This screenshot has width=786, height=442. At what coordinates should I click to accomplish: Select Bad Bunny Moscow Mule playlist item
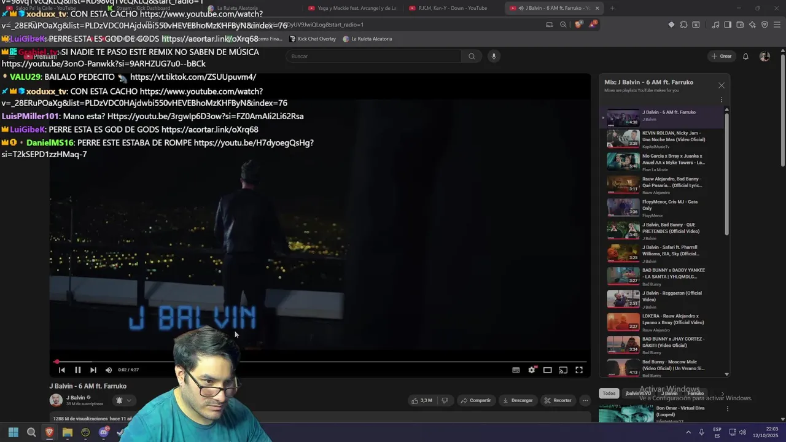tap(663, 368)
